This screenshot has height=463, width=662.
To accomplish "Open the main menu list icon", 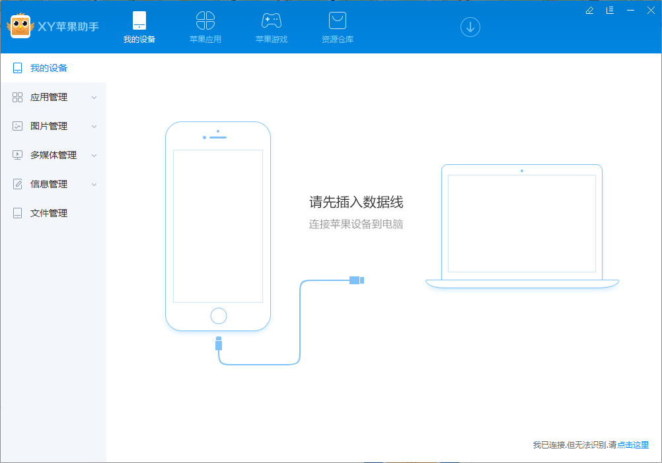I will click(x=610, y=11).
